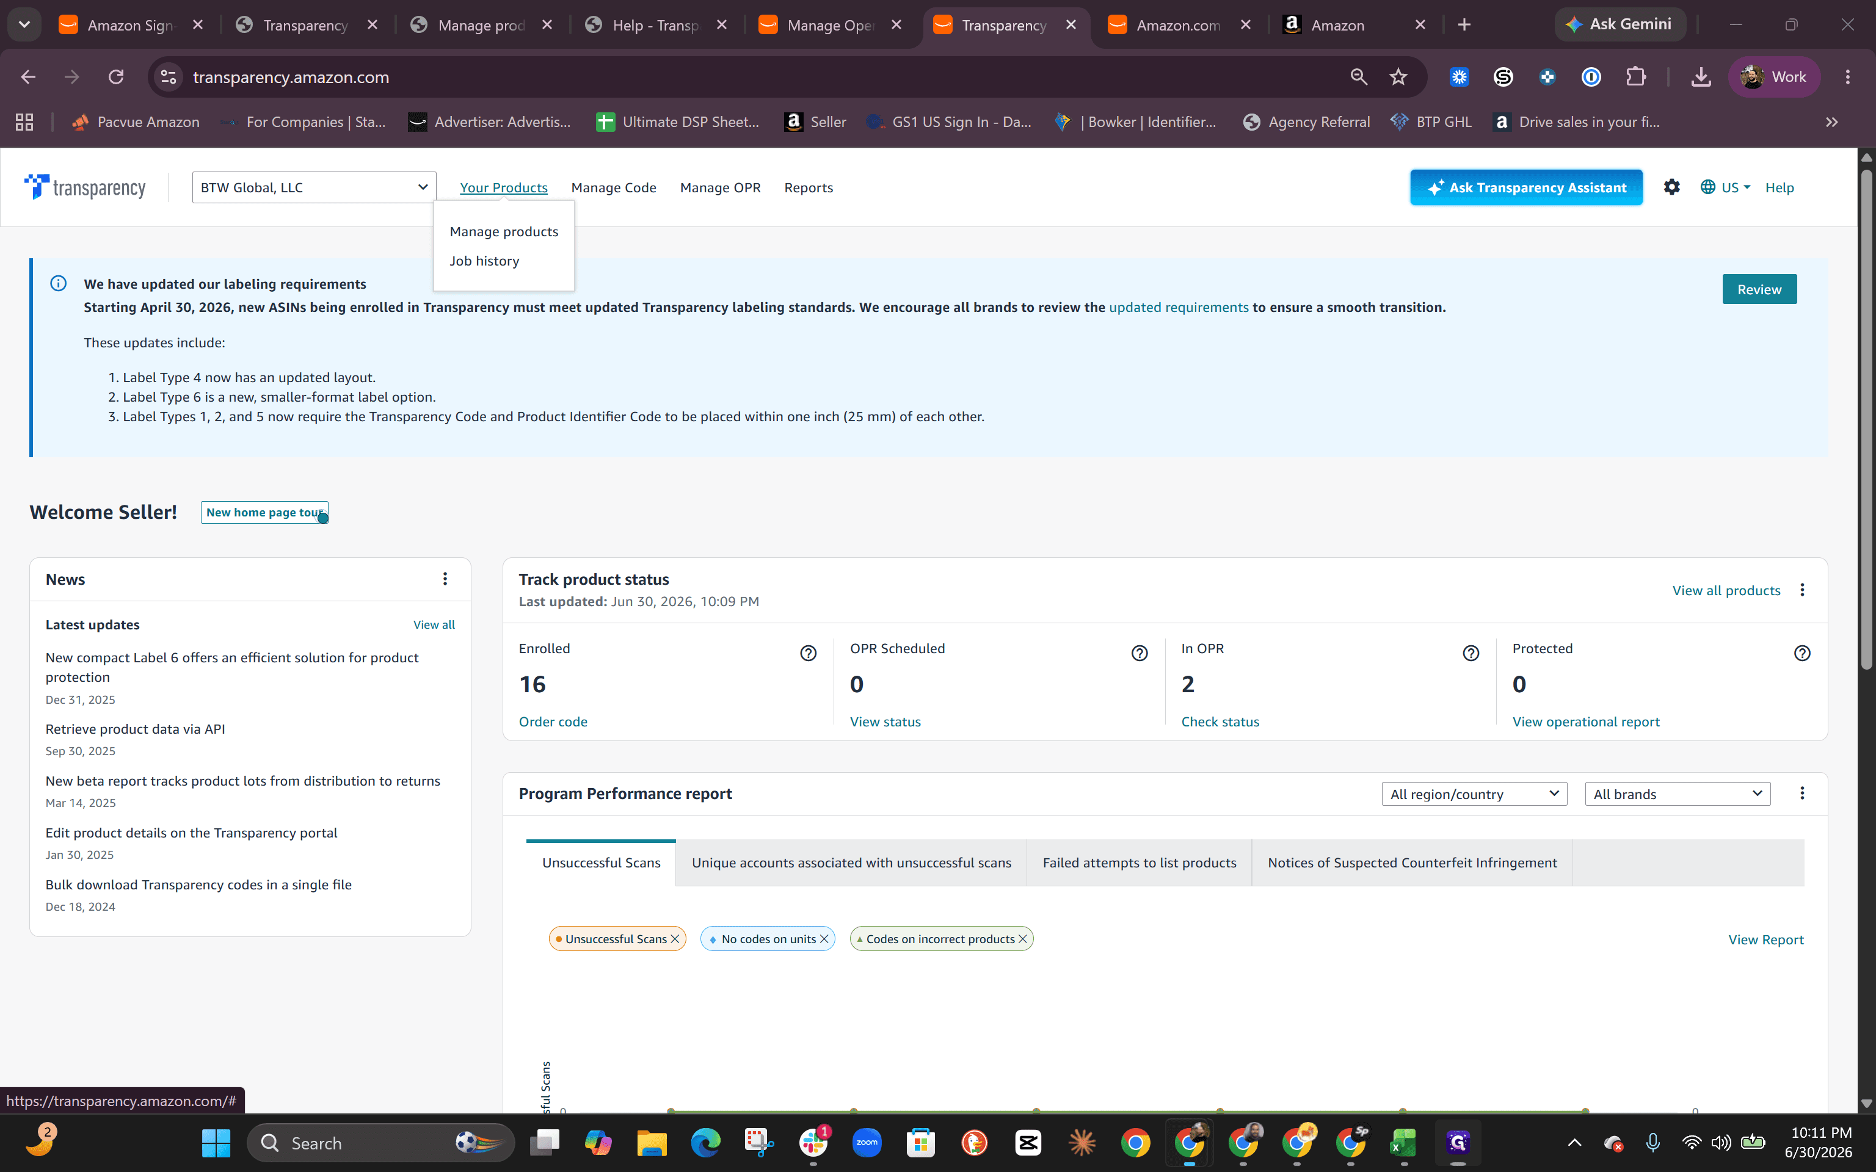Open File Explorer from the taskbar
Screen dimensions: 1876x1172
click(x=651, y=1143)
